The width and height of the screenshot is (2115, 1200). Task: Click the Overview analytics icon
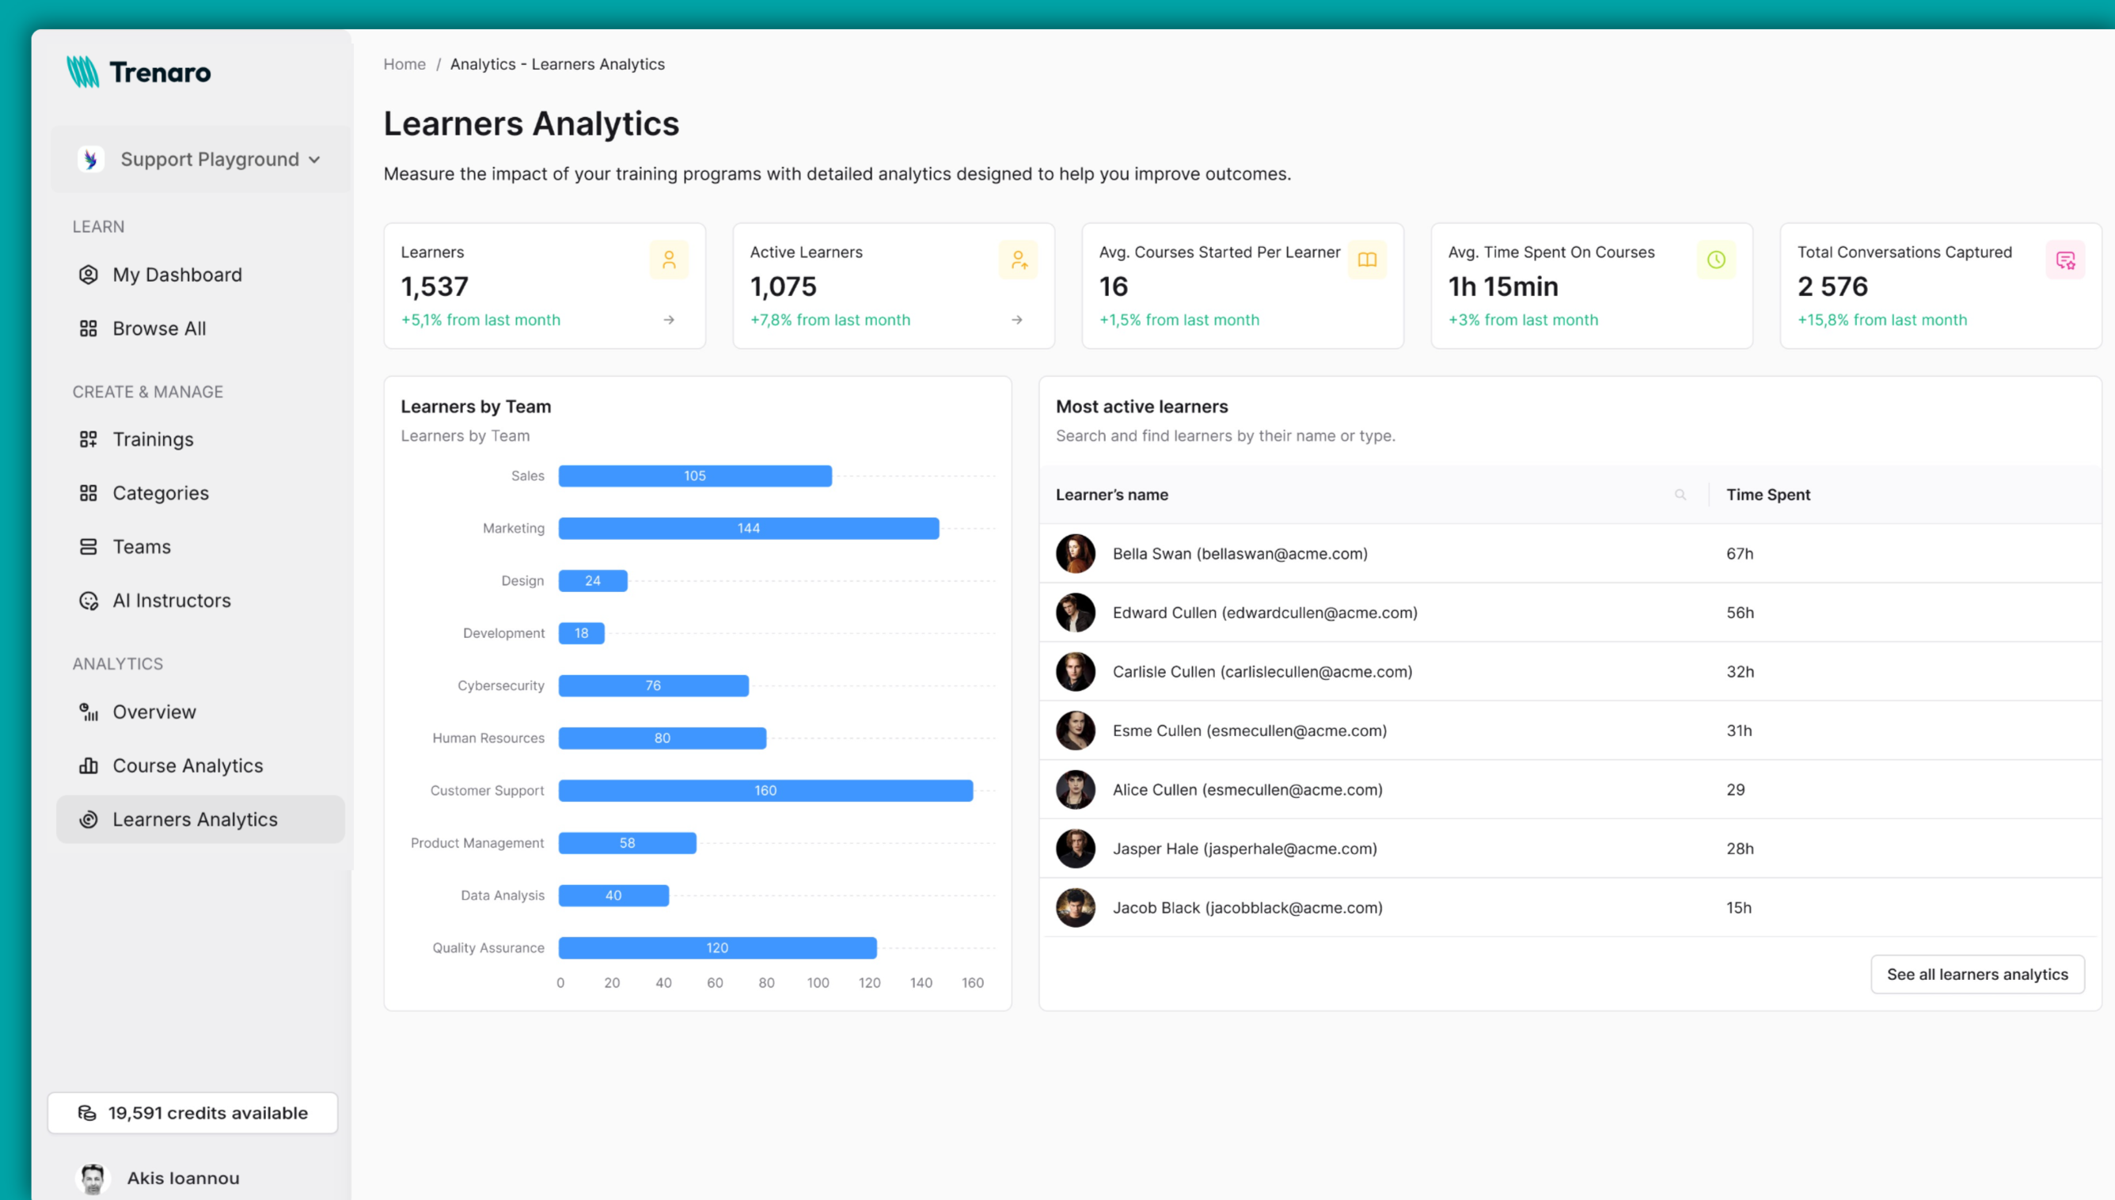pyautogui.click(x=88, y=712)
